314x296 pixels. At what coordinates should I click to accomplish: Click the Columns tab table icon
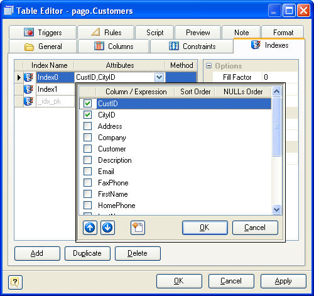coord(99,46)
